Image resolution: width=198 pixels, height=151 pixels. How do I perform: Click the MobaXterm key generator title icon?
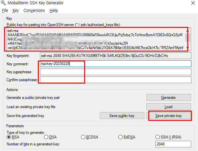(x=3, y=3)
